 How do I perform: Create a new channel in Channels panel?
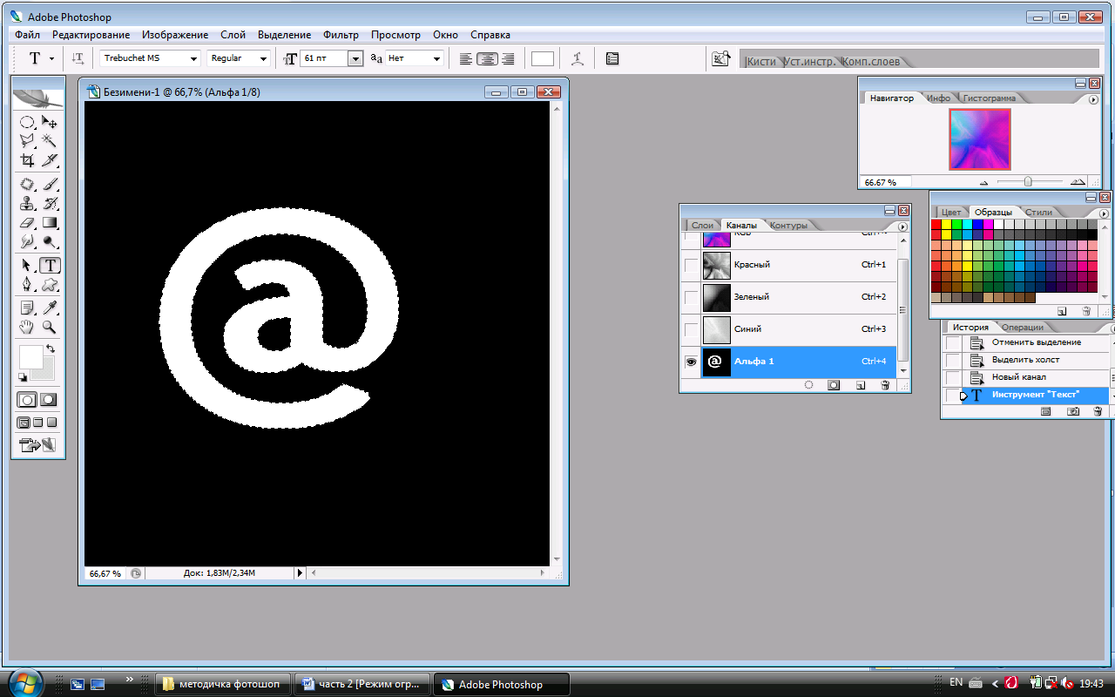tap(860, 384)
